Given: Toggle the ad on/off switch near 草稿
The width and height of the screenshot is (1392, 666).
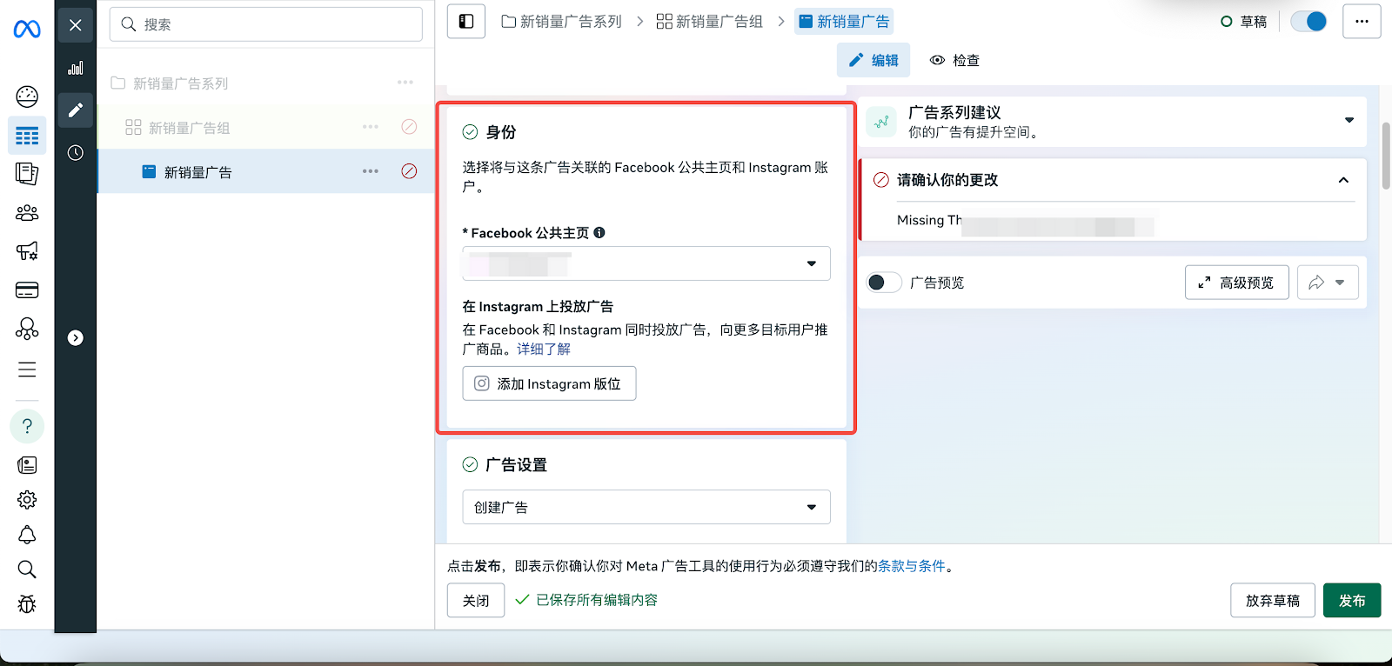Looking at the screenshot, I should pyautogui.click(x=1308, y=22).
